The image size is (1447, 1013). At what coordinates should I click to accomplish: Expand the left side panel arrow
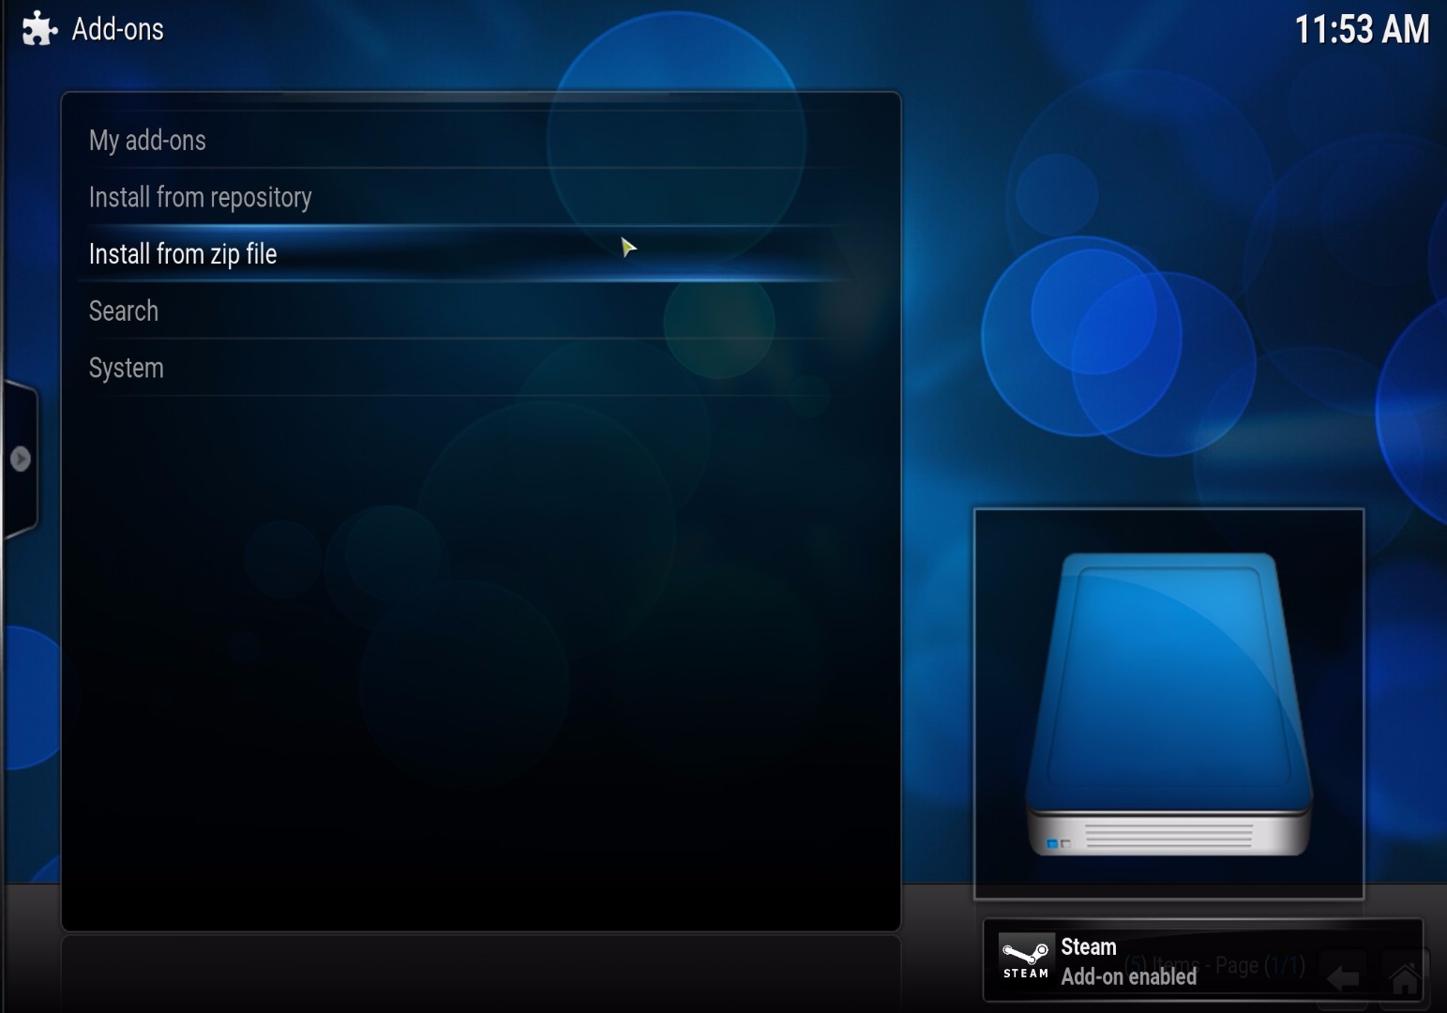pyautogui.click(x=20, y=459)
